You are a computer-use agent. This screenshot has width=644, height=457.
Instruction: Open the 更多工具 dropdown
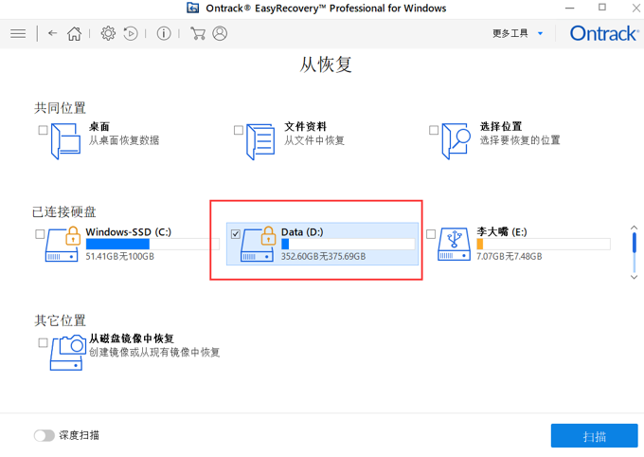pos(518,33)
